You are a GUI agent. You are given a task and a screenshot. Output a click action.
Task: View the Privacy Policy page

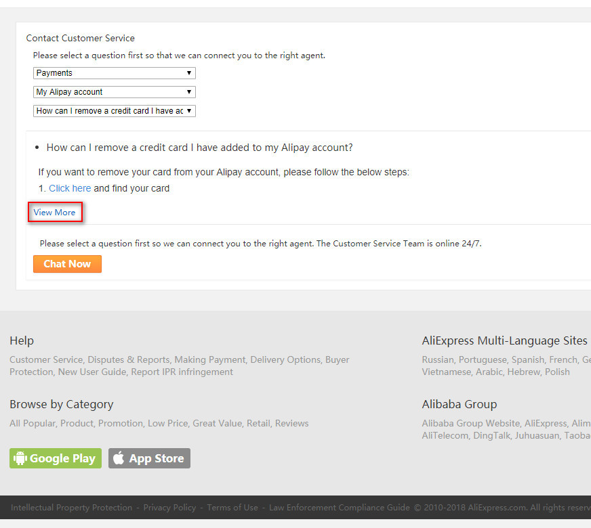point(169,508)
